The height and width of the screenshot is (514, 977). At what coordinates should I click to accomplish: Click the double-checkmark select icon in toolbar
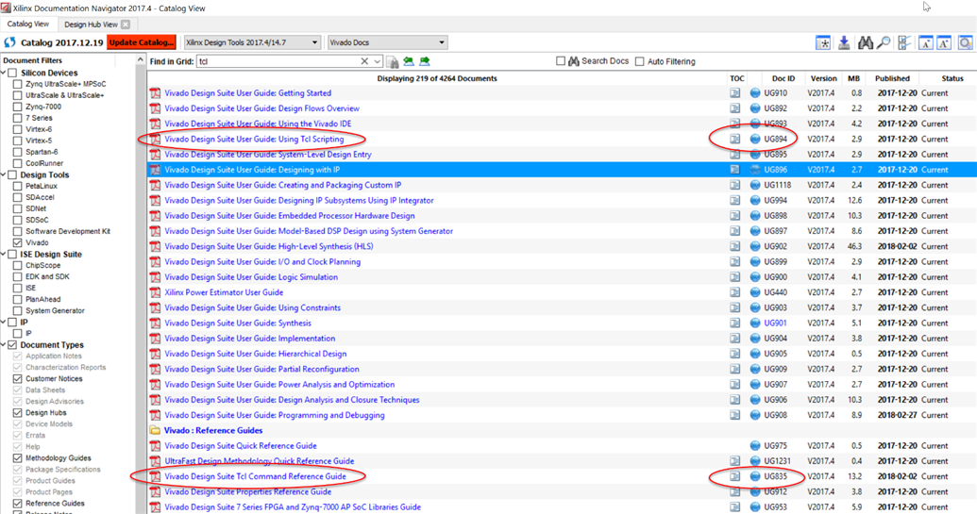(904, 43)
